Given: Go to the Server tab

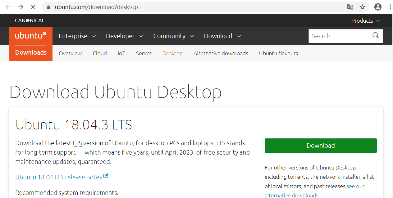Looking at the screenshot, I should [144, 53].
